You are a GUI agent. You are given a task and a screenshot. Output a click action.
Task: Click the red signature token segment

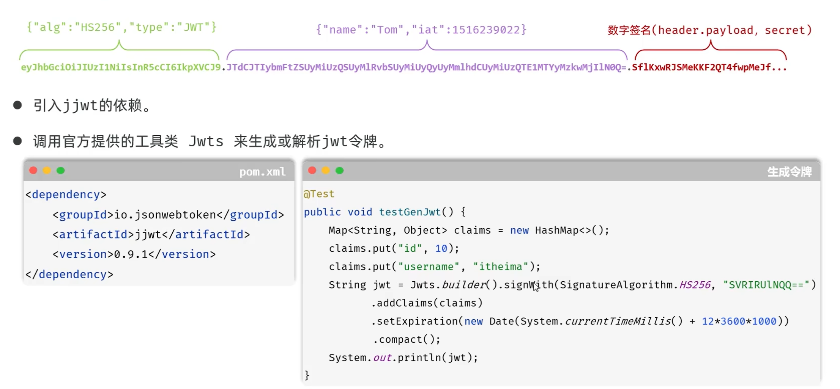click(x=709, y=67)
